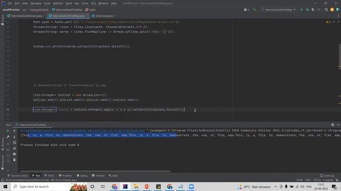Clear console output with trash icon
This screenshot has height=191, width=341.
(14, 160)
